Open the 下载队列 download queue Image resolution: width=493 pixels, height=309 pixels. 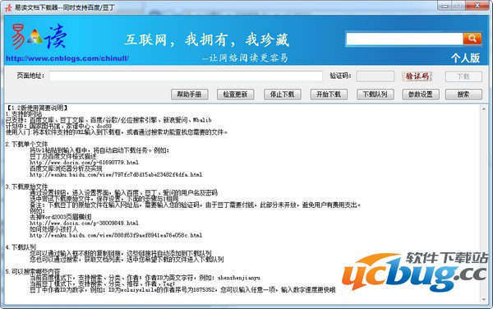(376, 95)
